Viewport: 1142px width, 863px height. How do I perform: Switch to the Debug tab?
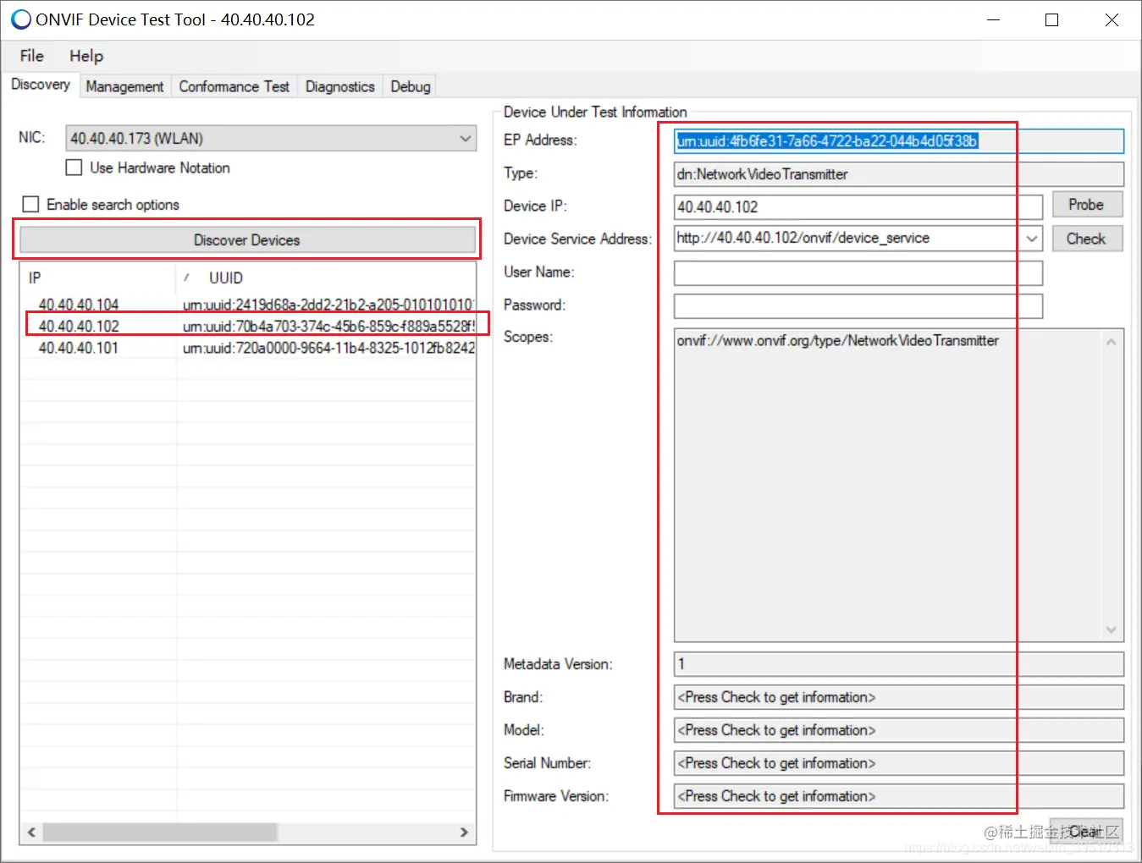coord(411,86)
